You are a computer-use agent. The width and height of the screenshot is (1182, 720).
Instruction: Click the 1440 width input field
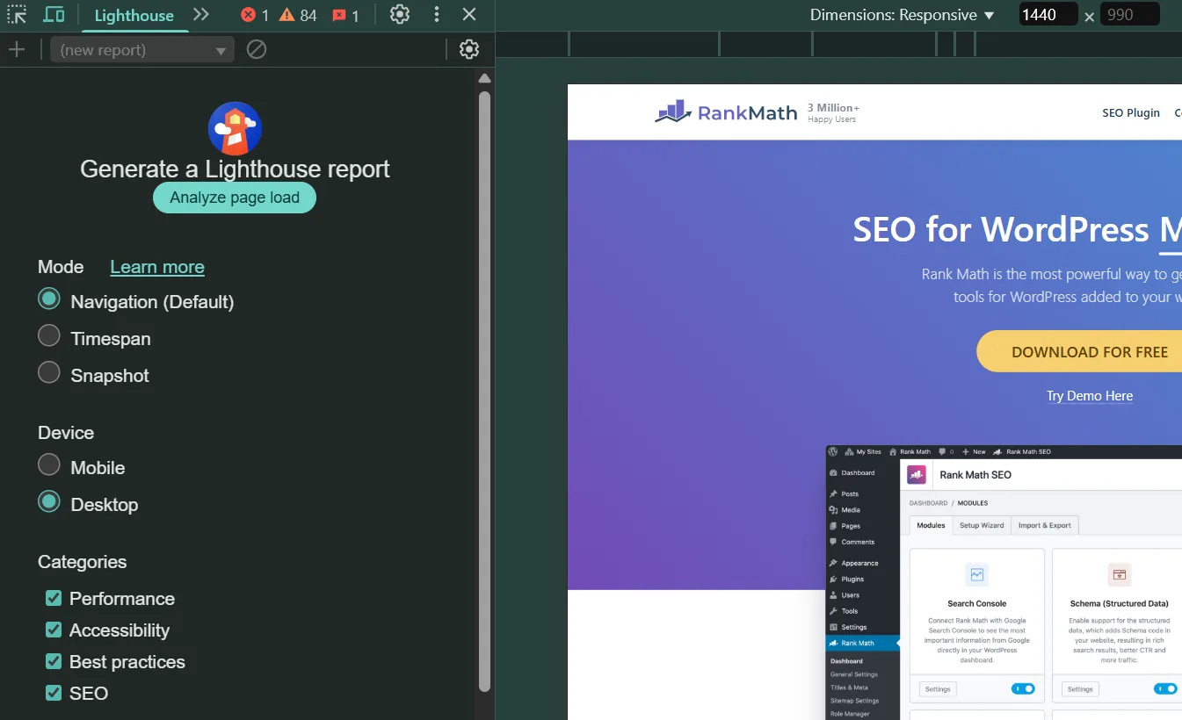[x=1048, y=13]
